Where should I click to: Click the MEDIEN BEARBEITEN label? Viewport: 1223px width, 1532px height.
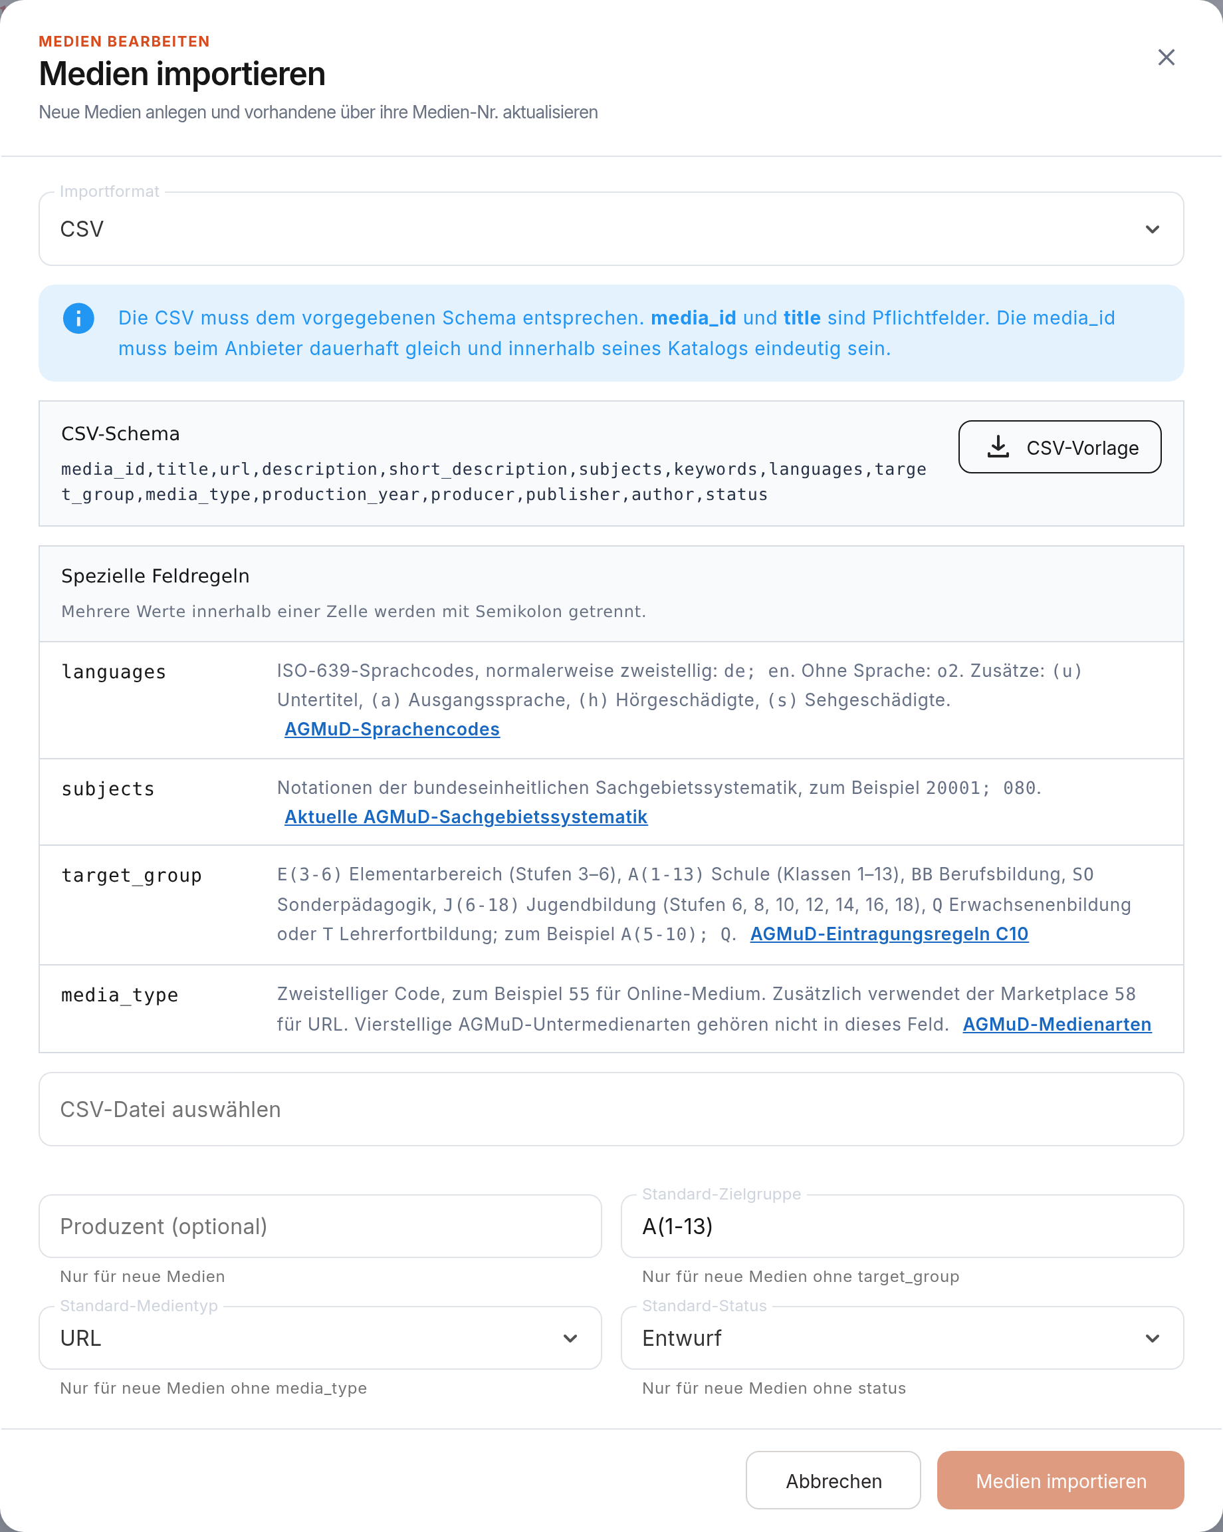(x=124, y=41)
